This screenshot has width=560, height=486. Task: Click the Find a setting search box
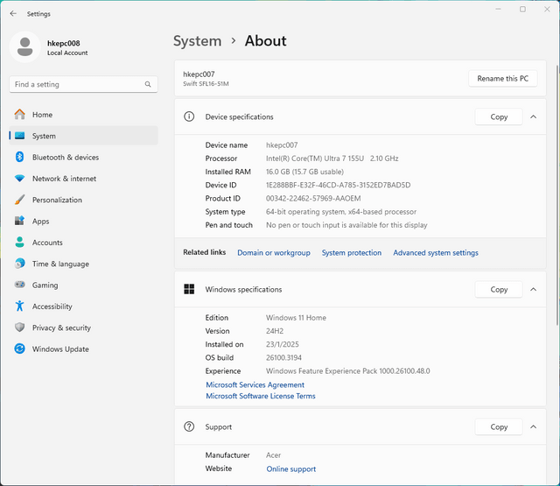[x=83, y=84]
